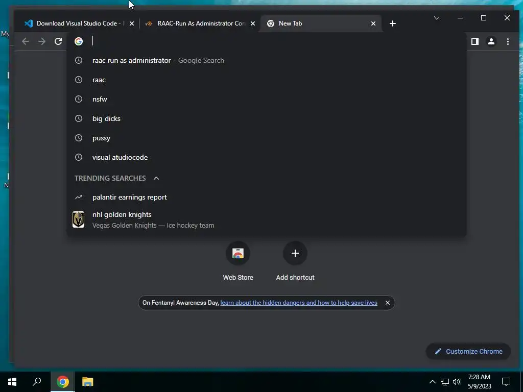The height and width of the screenshot is (392, 523).
Task: Select the 'raac' history suggestion
Action: 266,80
